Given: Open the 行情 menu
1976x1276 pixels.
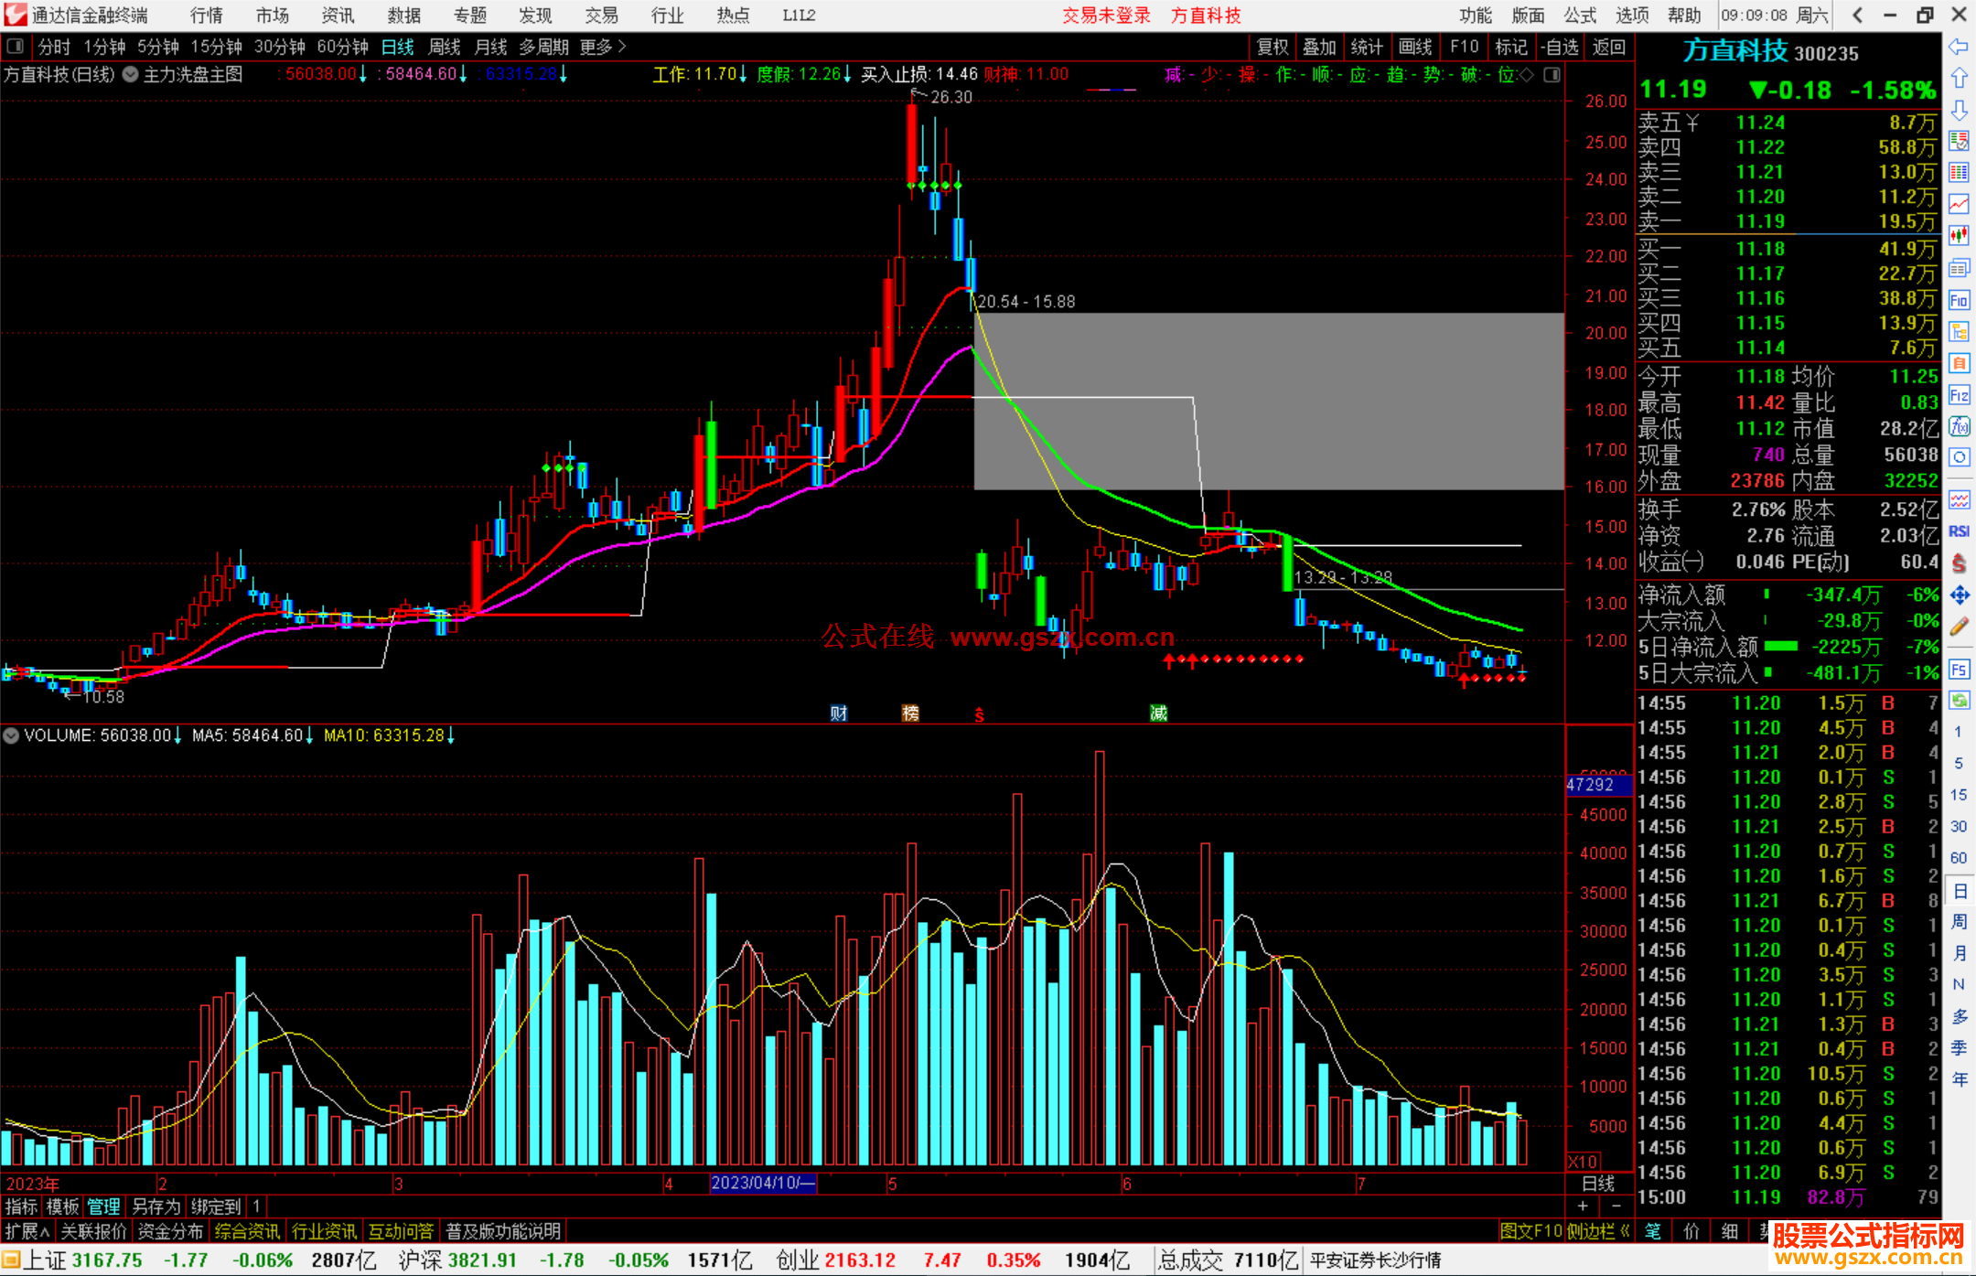Looking at the screenshot, I should [206, 16].
